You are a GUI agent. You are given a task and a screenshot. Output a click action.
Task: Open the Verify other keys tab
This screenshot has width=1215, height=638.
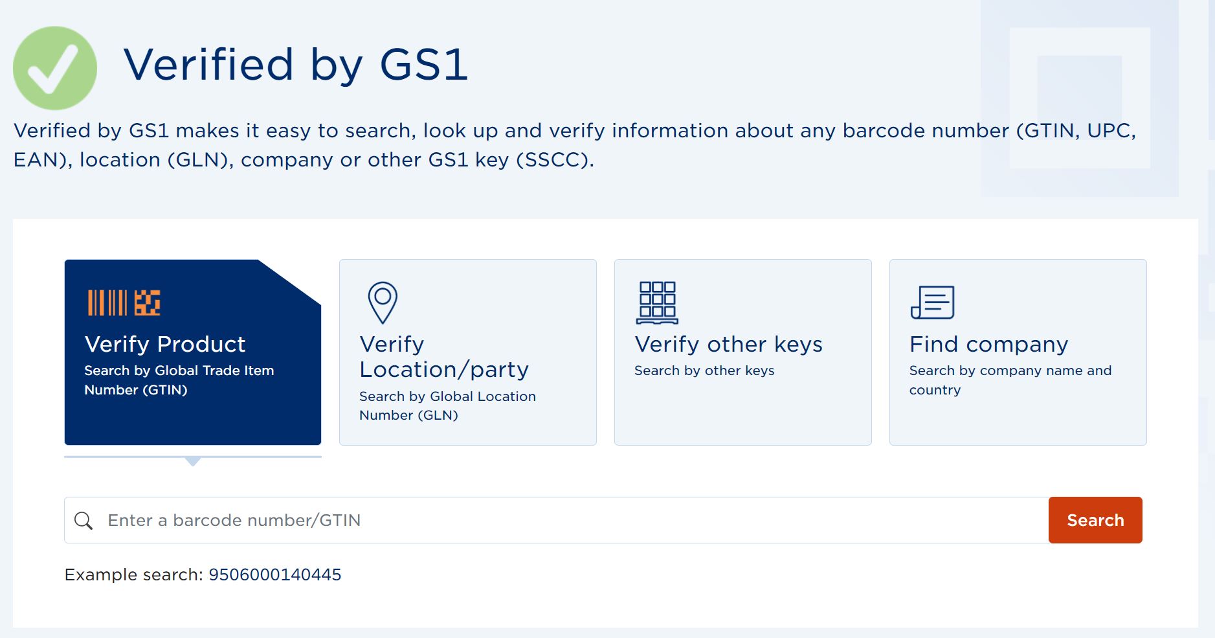pyautogui.click(x=743, y=352)
